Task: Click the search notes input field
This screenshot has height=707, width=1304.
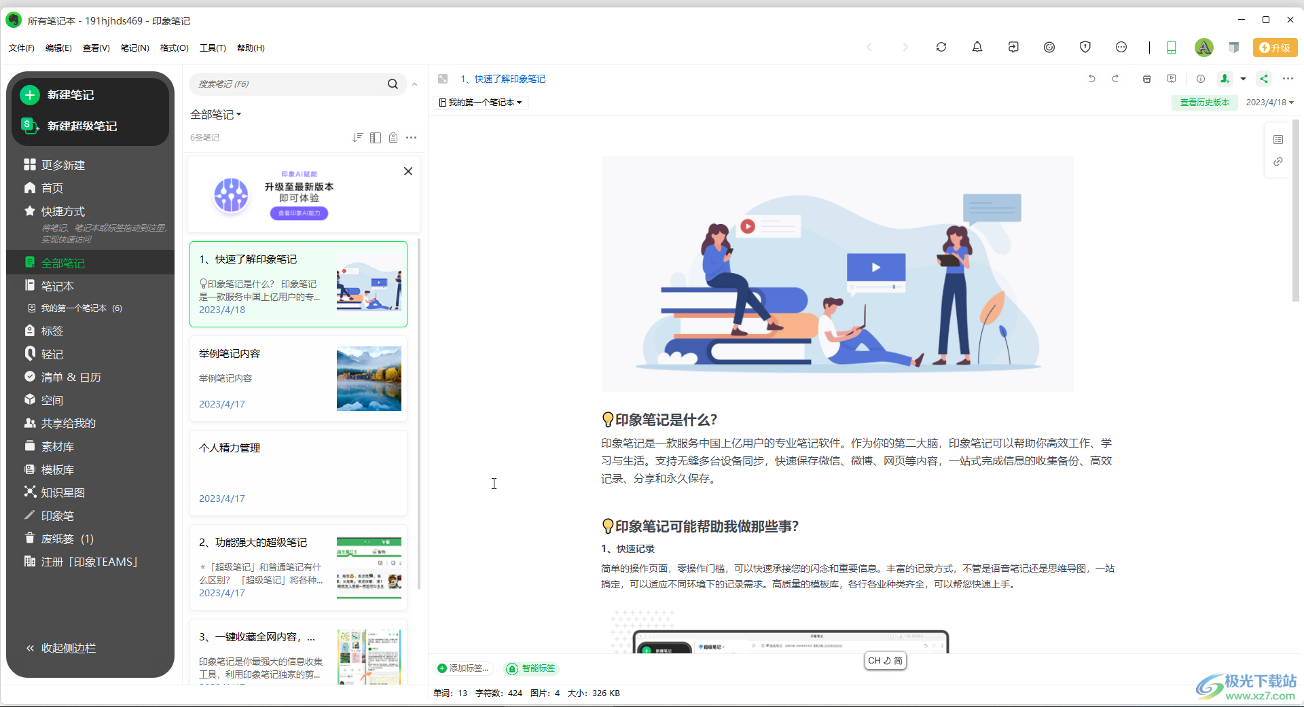Action: click(x=289, y=84)
